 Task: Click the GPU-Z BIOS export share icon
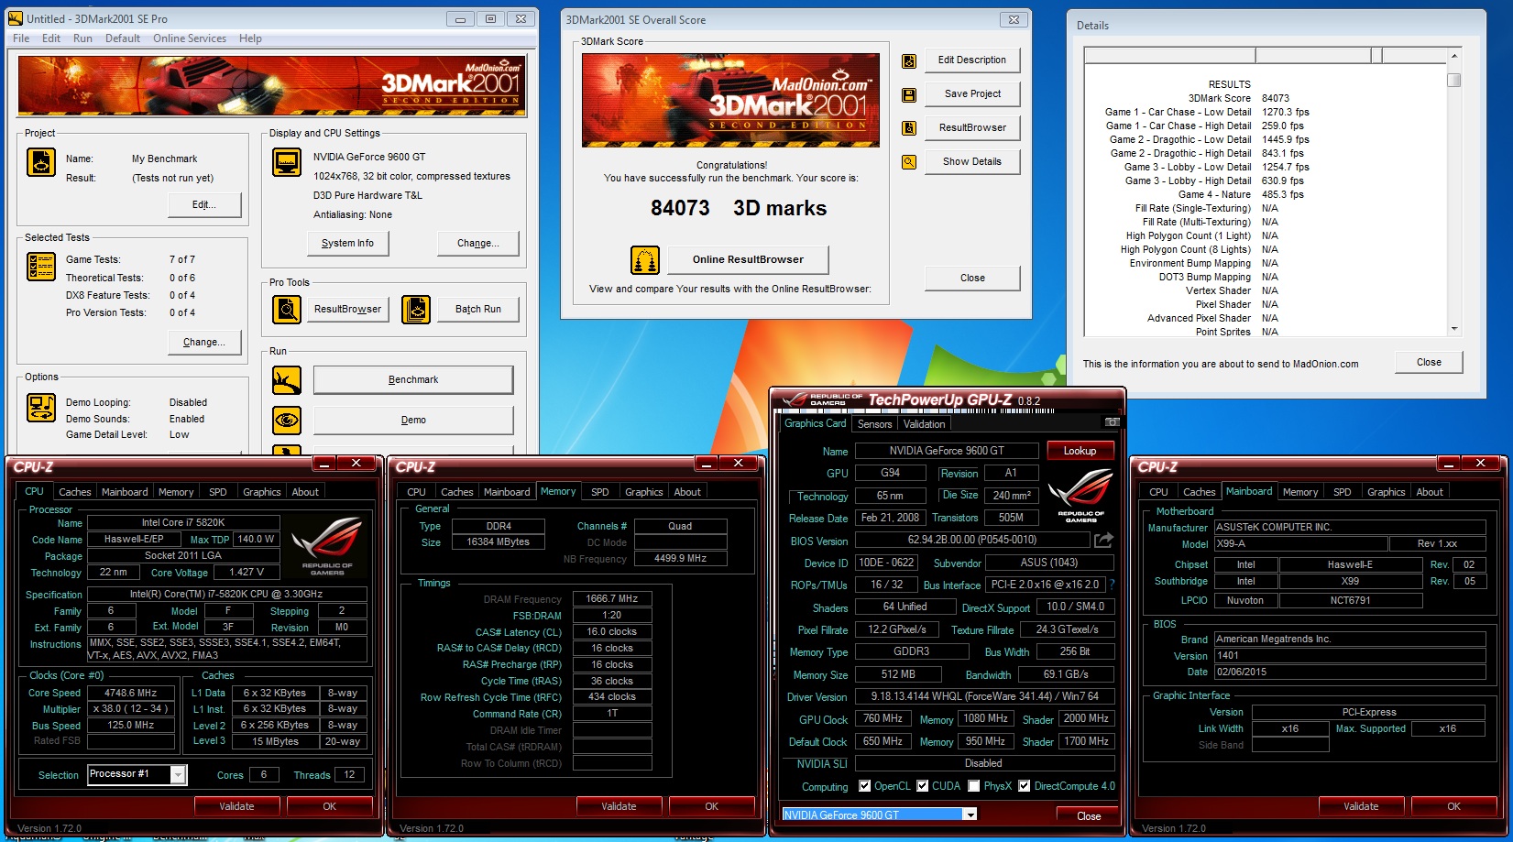(x=1103, y=540)
